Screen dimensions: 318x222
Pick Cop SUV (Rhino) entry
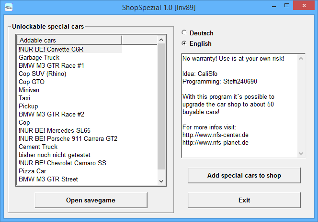point(42,74)
